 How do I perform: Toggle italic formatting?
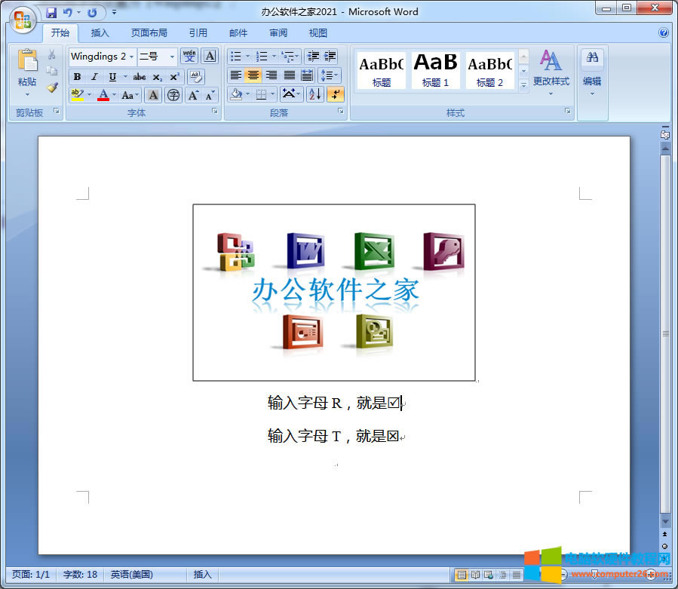pyautogui.click(x=94, y=77)
